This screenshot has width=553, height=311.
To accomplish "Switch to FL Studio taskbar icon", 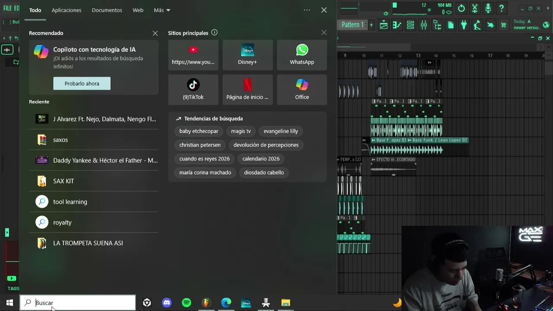I will tap(207, 303).
